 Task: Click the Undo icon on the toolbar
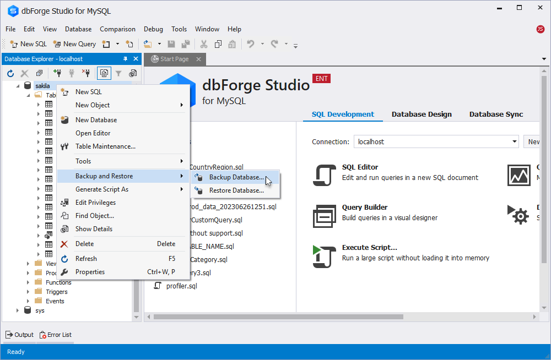point(252,43)
